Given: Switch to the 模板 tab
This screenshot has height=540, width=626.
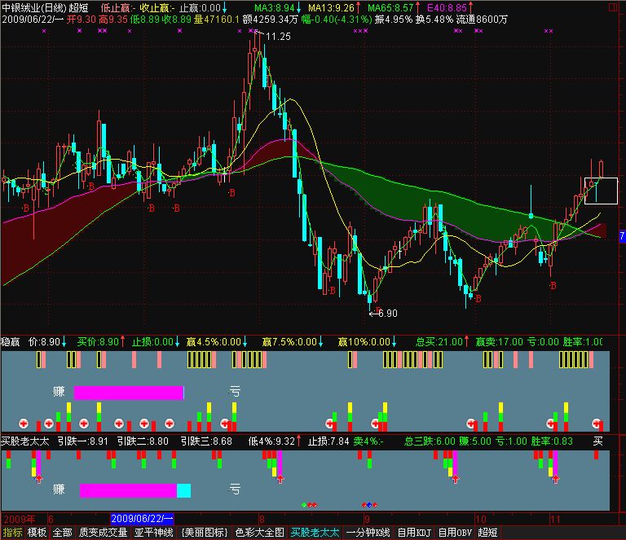Looking at the screenshot, I should pyautogui.click(x=37, y=533).
